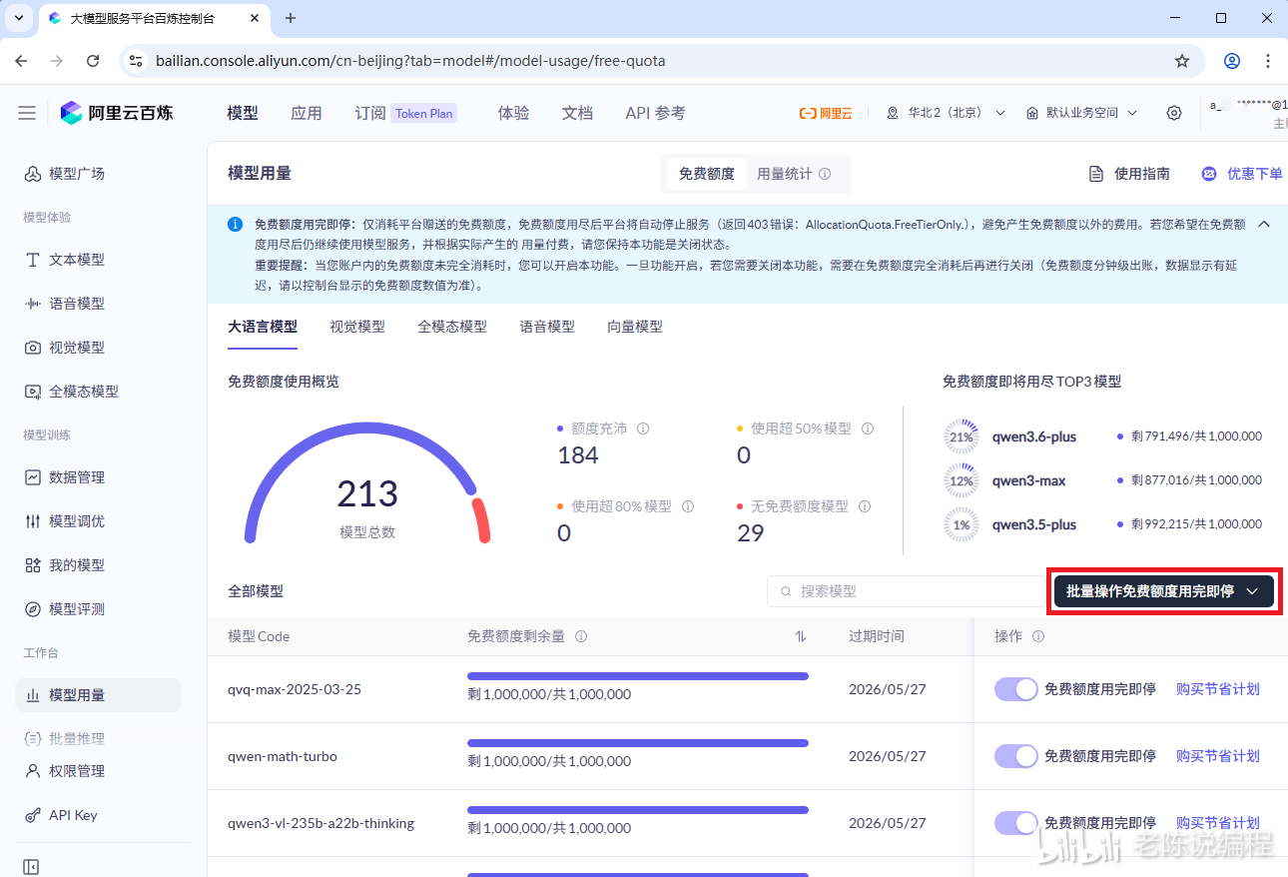This screenshot has height=877, width=1288.
Task: Select the 全模态模型 tab above the overview
Action: pos(452,327)
